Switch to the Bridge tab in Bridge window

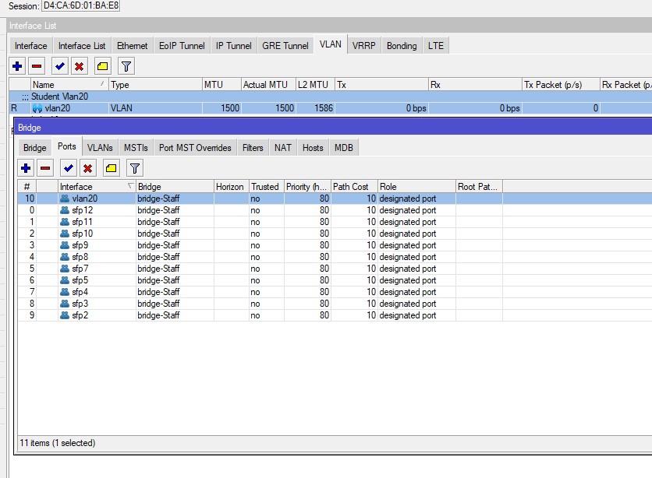[x=35, y=148]
